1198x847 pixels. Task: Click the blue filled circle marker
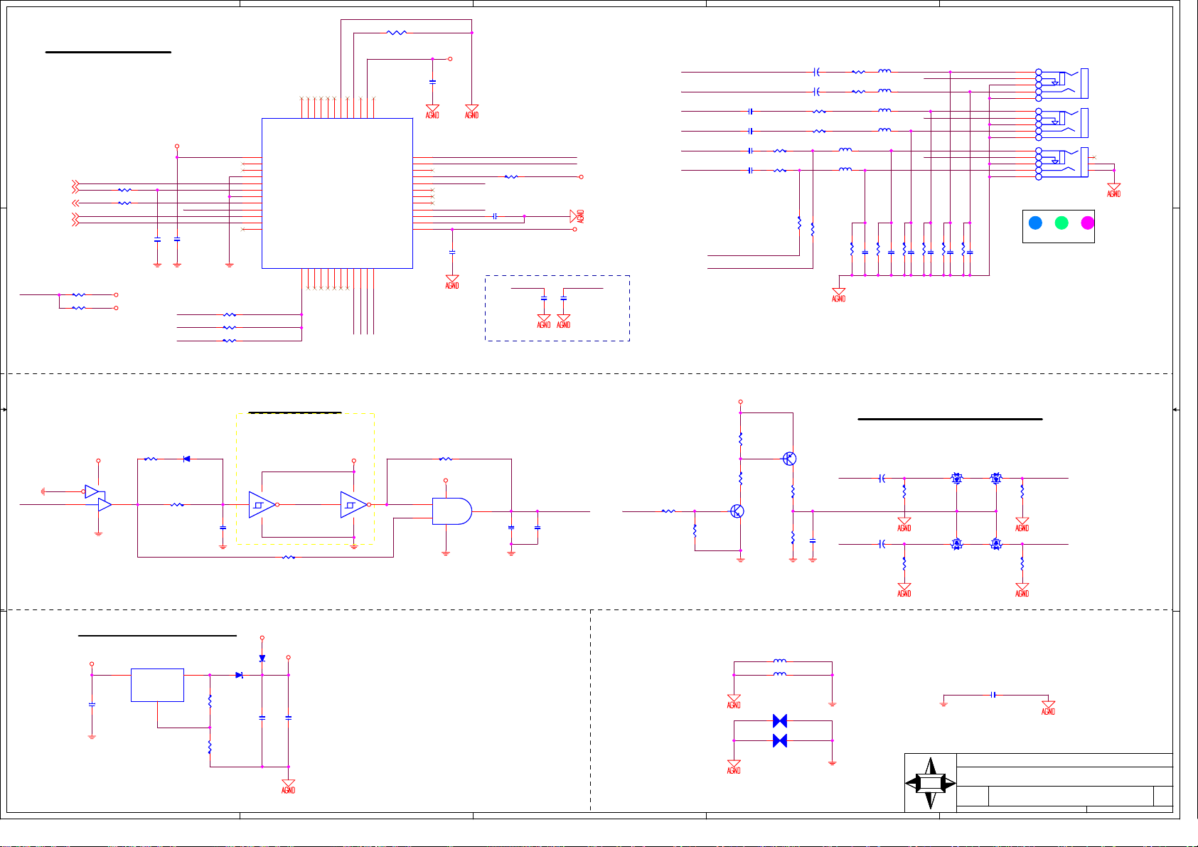[x=1035, y=223]
